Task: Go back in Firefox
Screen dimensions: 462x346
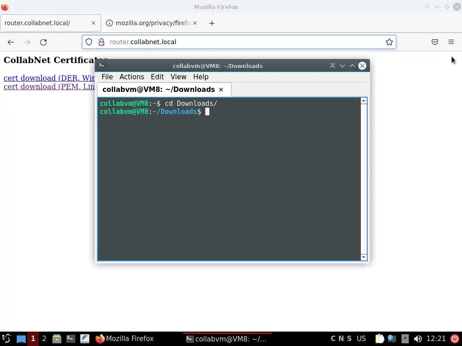Action: (x=11, y=42)
